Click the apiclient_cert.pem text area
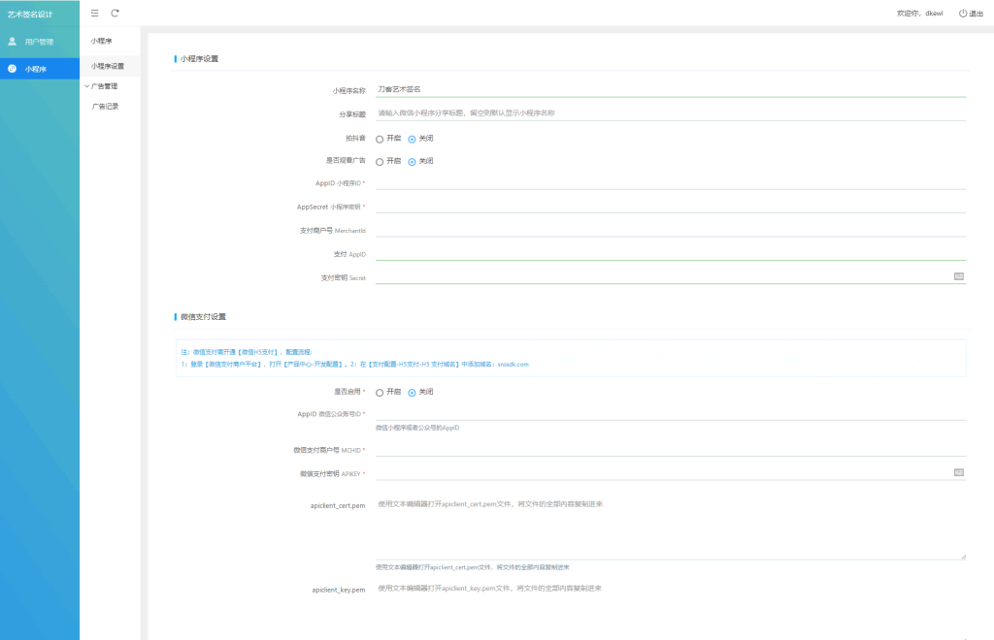 coord(670,528)
